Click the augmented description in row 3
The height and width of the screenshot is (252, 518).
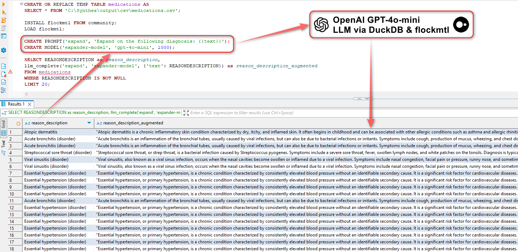[306, 146]
